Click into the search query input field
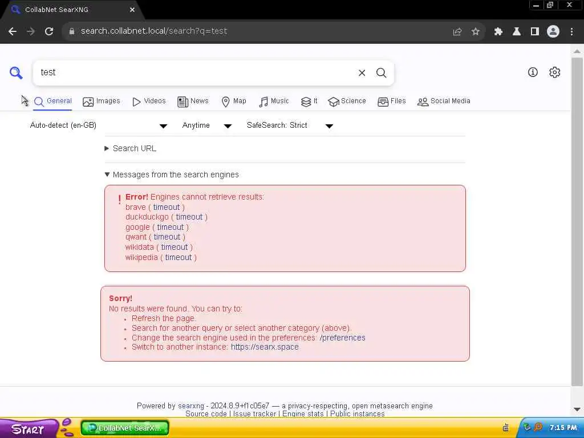 tap(196, 72)
